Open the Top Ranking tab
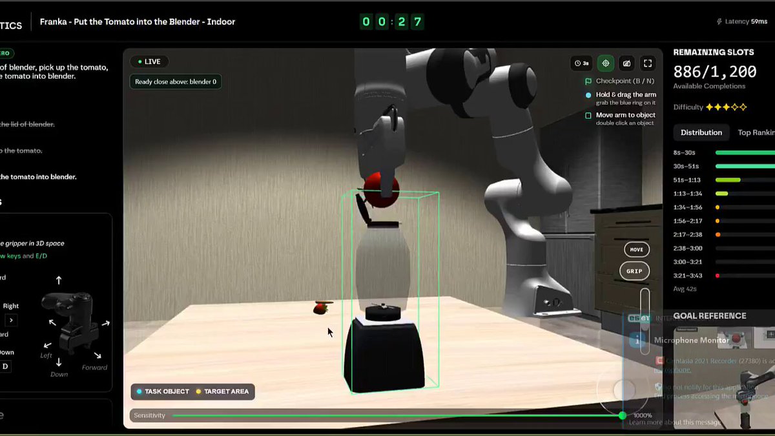This screenshot has width=775, height=436. (x=756, y=132)
